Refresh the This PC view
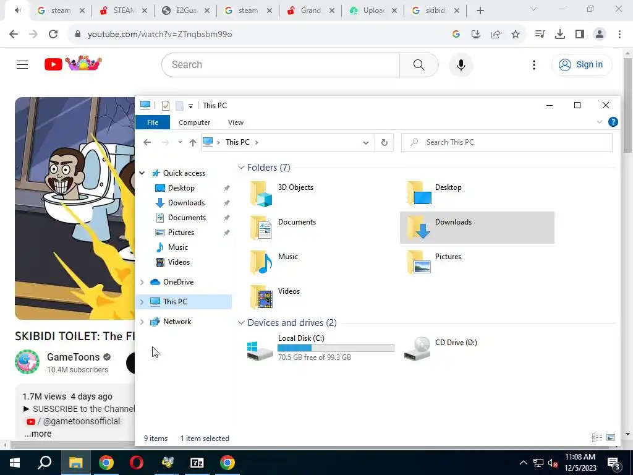Screen dimensions: 633x475 [384, 142]
